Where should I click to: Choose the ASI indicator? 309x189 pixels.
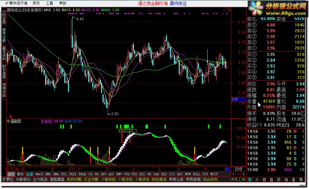point(111,174)
